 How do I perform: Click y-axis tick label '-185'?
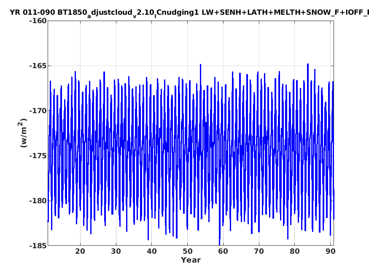[38, 246]
